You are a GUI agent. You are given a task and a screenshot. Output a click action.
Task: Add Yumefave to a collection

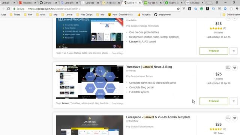coord(228,68)
